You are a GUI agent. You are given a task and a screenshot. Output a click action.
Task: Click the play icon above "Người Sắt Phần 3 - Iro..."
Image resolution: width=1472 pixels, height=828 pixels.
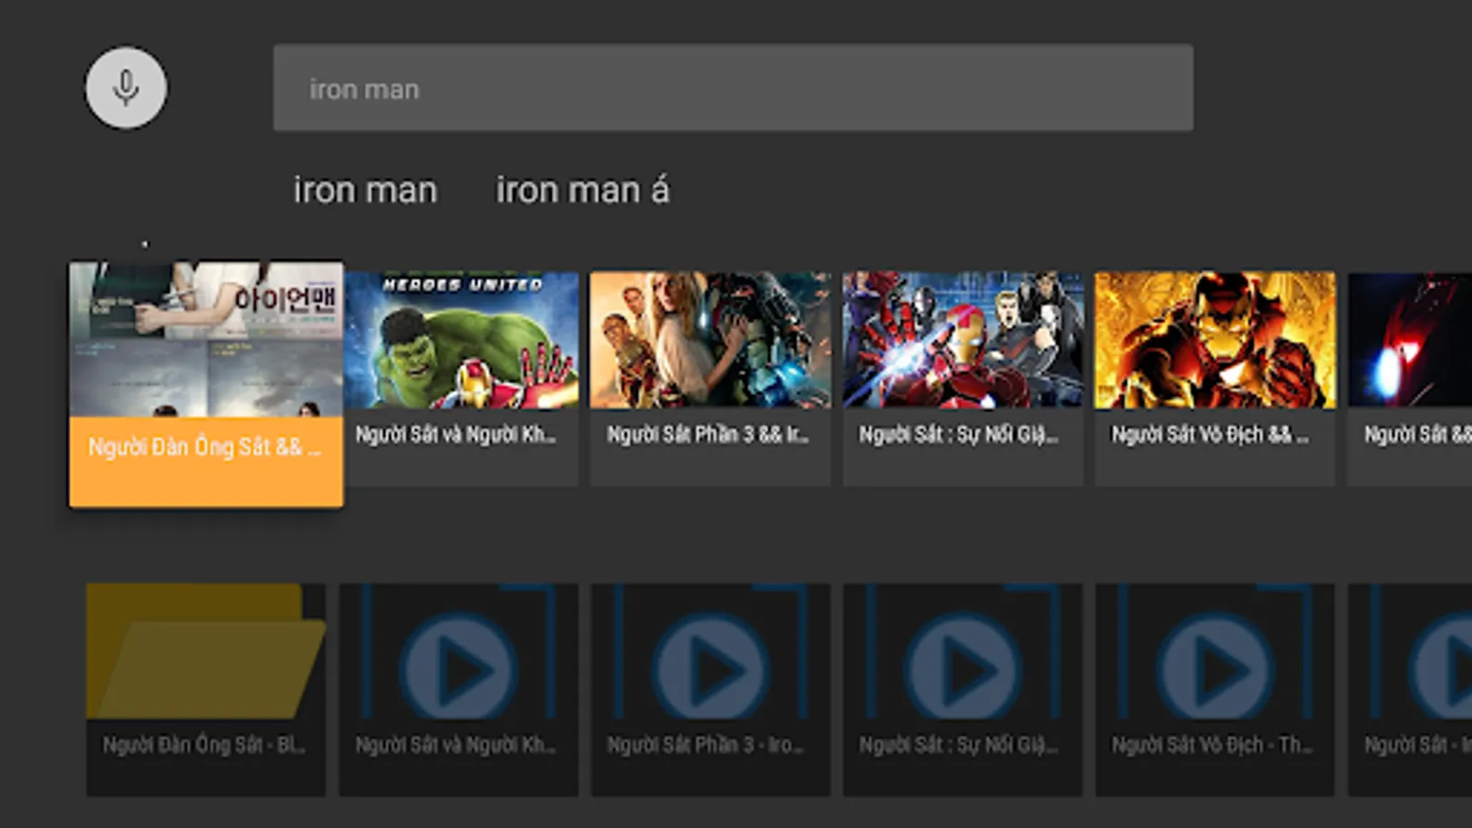click(710, 669)
